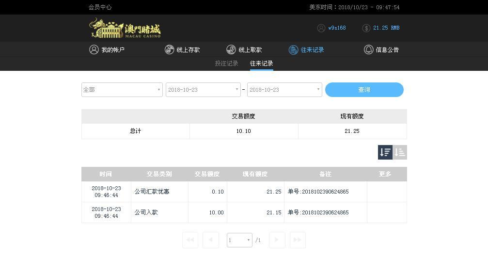
Task: Click the 线上取款 withdrawal icon
Action: tap(231, 49)
